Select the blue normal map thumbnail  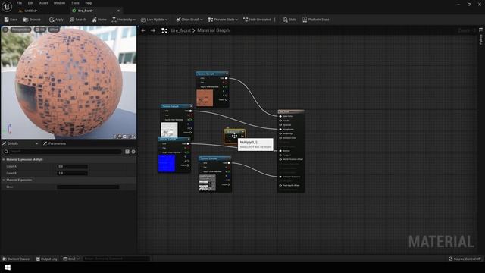pos(167,163)
